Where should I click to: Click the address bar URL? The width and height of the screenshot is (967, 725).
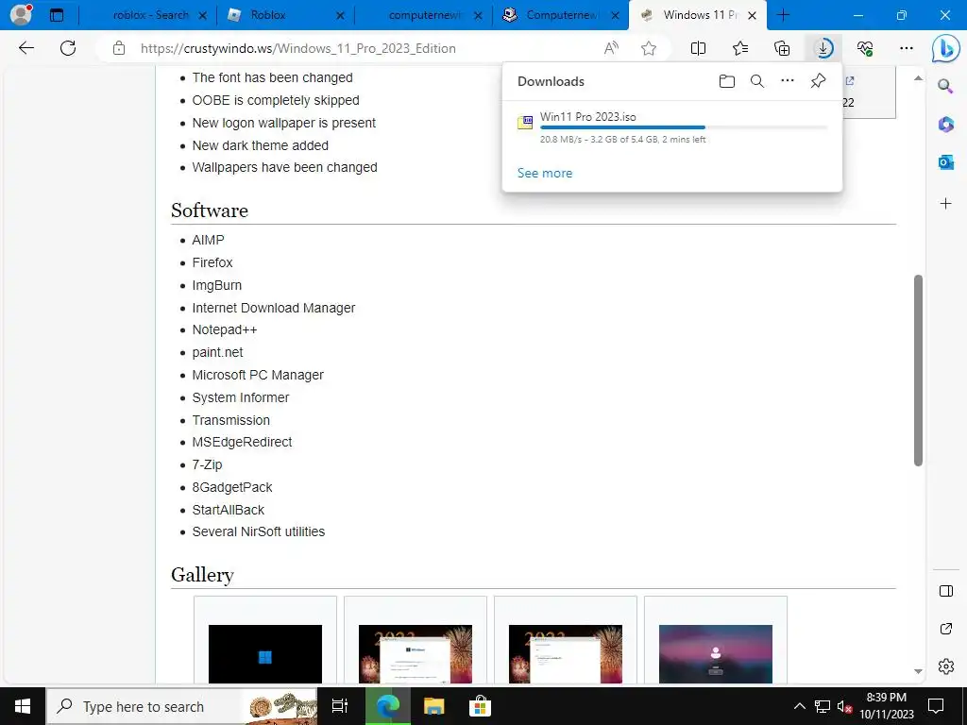[x=297, y=48]
